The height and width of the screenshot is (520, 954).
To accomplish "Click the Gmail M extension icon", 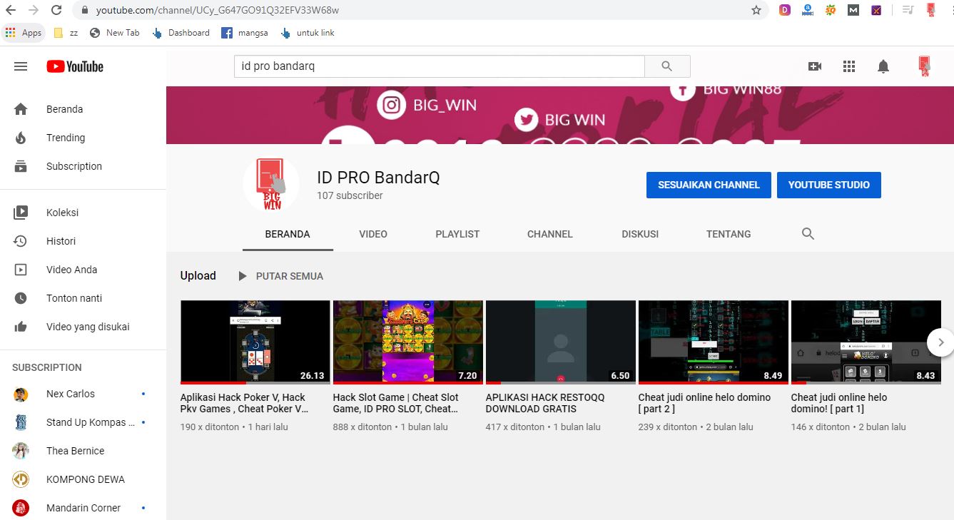I will (853, 10).
